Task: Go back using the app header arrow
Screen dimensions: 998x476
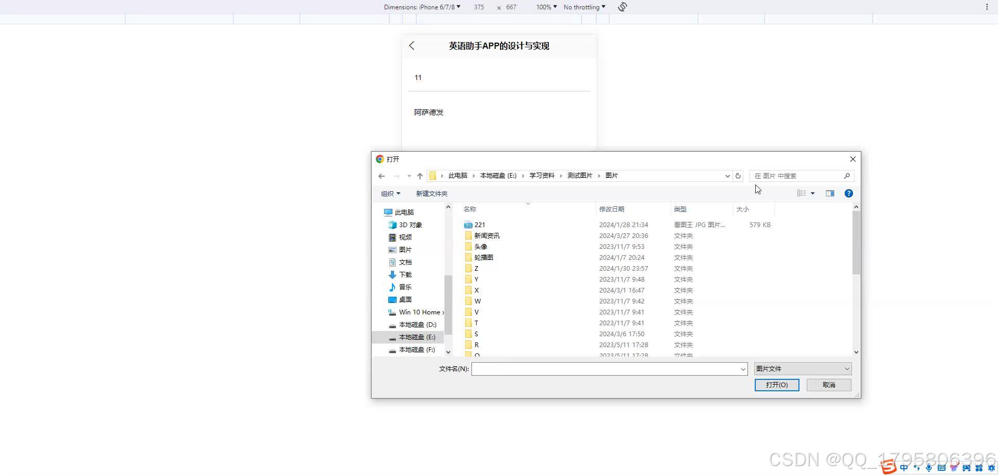Action: coord(412,46)
